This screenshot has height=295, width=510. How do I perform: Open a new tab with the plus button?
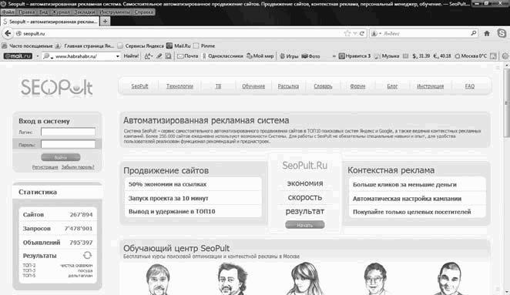click(105, 22)
